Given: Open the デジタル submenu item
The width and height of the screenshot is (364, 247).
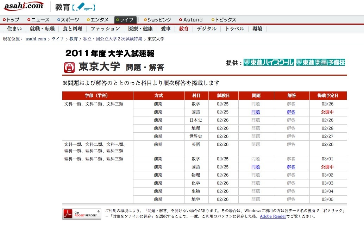Looking at the screenshot, I should [x=207, y=29].
